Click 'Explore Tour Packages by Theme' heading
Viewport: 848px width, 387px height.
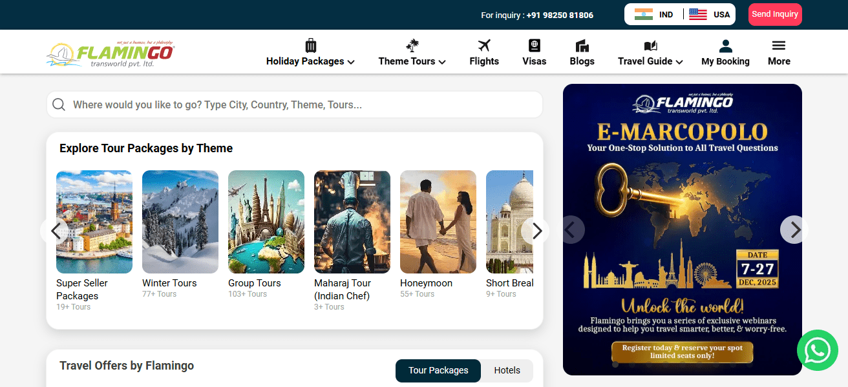(x=146, y=148)
